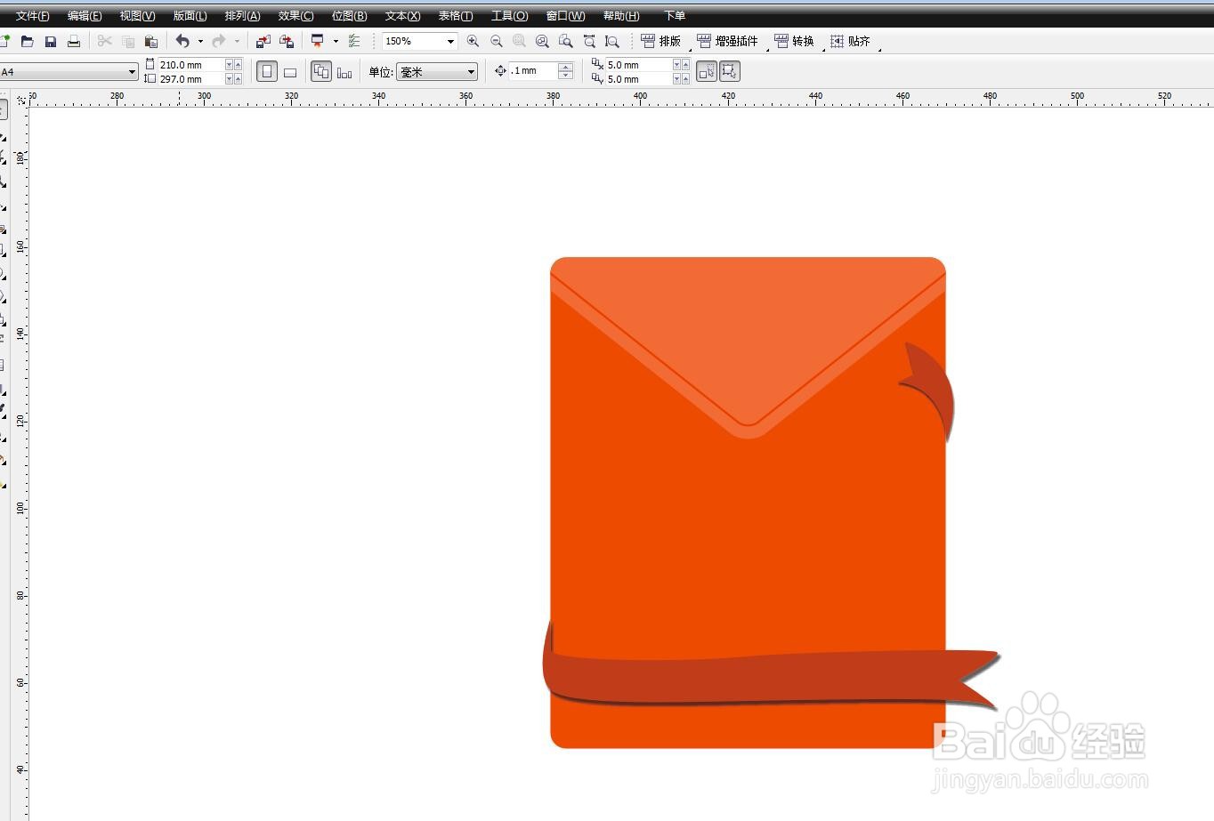
Task: Open the 排列(A) menu
Action: pyautogui.click(x=242, y=16)
